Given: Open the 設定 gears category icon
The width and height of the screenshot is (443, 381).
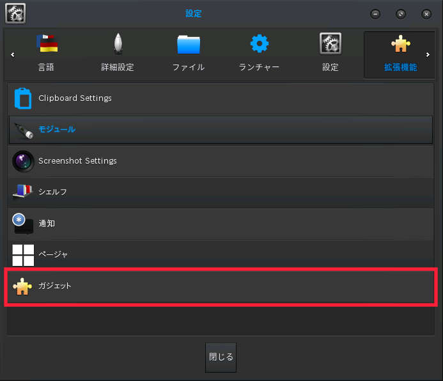Looking at the screenshot, I should pyautogui.click(x=330, y=43).
